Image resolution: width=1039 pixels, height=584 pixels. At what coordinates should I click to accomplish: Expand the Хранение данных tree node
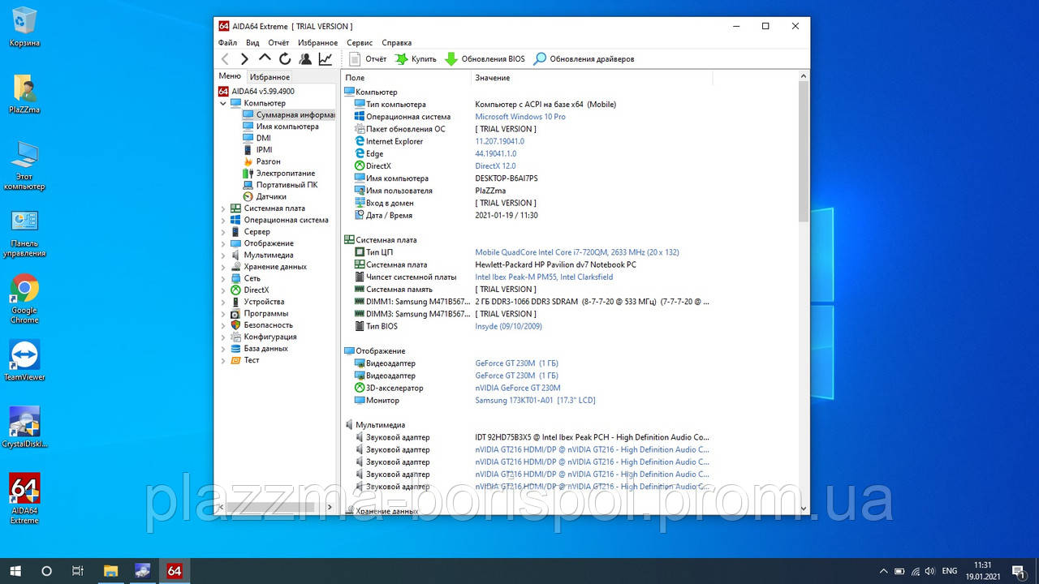pyautogui.click(x=223, y=266)
